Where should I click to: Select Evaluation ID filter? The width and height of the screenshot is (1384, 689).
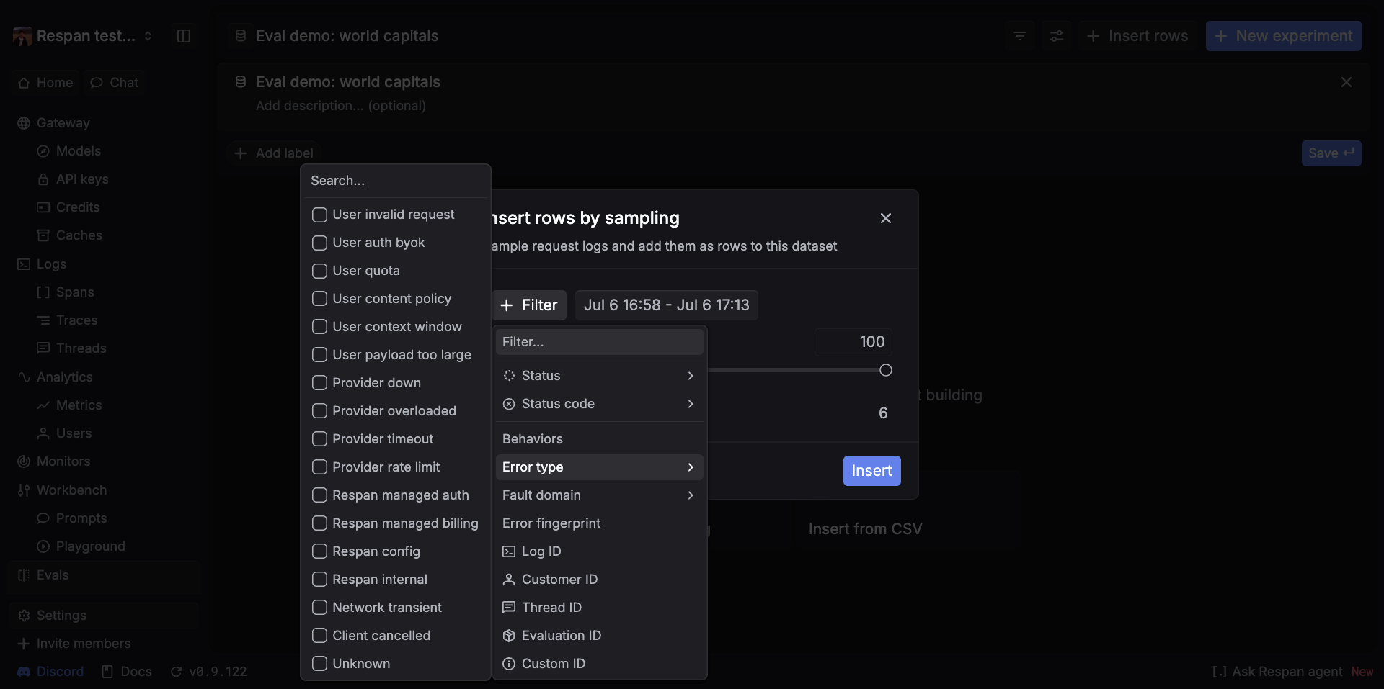click(599, 636)
